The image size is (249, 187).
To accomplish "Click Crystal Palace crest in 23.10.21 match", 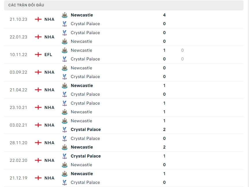I will (x=65, y=103).
